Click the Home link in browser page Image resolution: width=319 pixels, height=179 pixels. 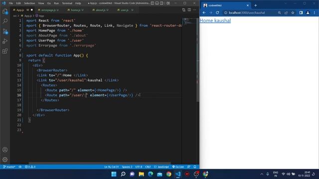(206, 20)
